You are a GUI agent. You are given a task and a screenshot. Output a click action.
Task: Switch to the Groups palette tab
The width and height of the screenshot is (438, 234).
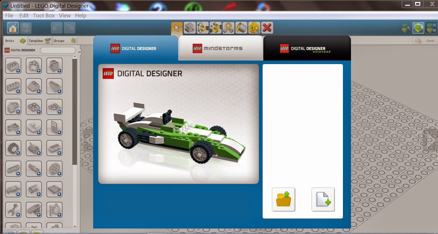pyautogui.click(x=64, y=41)
